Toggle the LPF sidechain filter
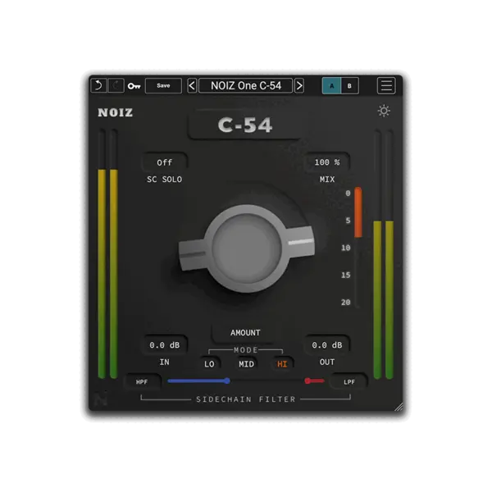492x492 pixels. click(349, 382)
